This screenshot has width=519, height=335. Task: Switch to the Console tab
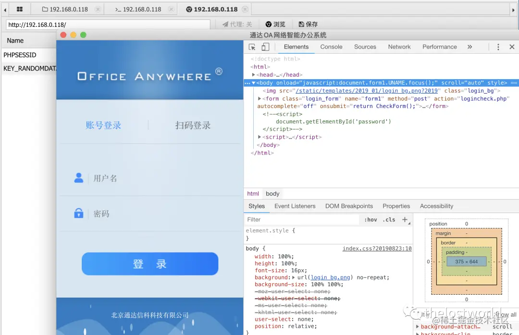click(331, 47)
